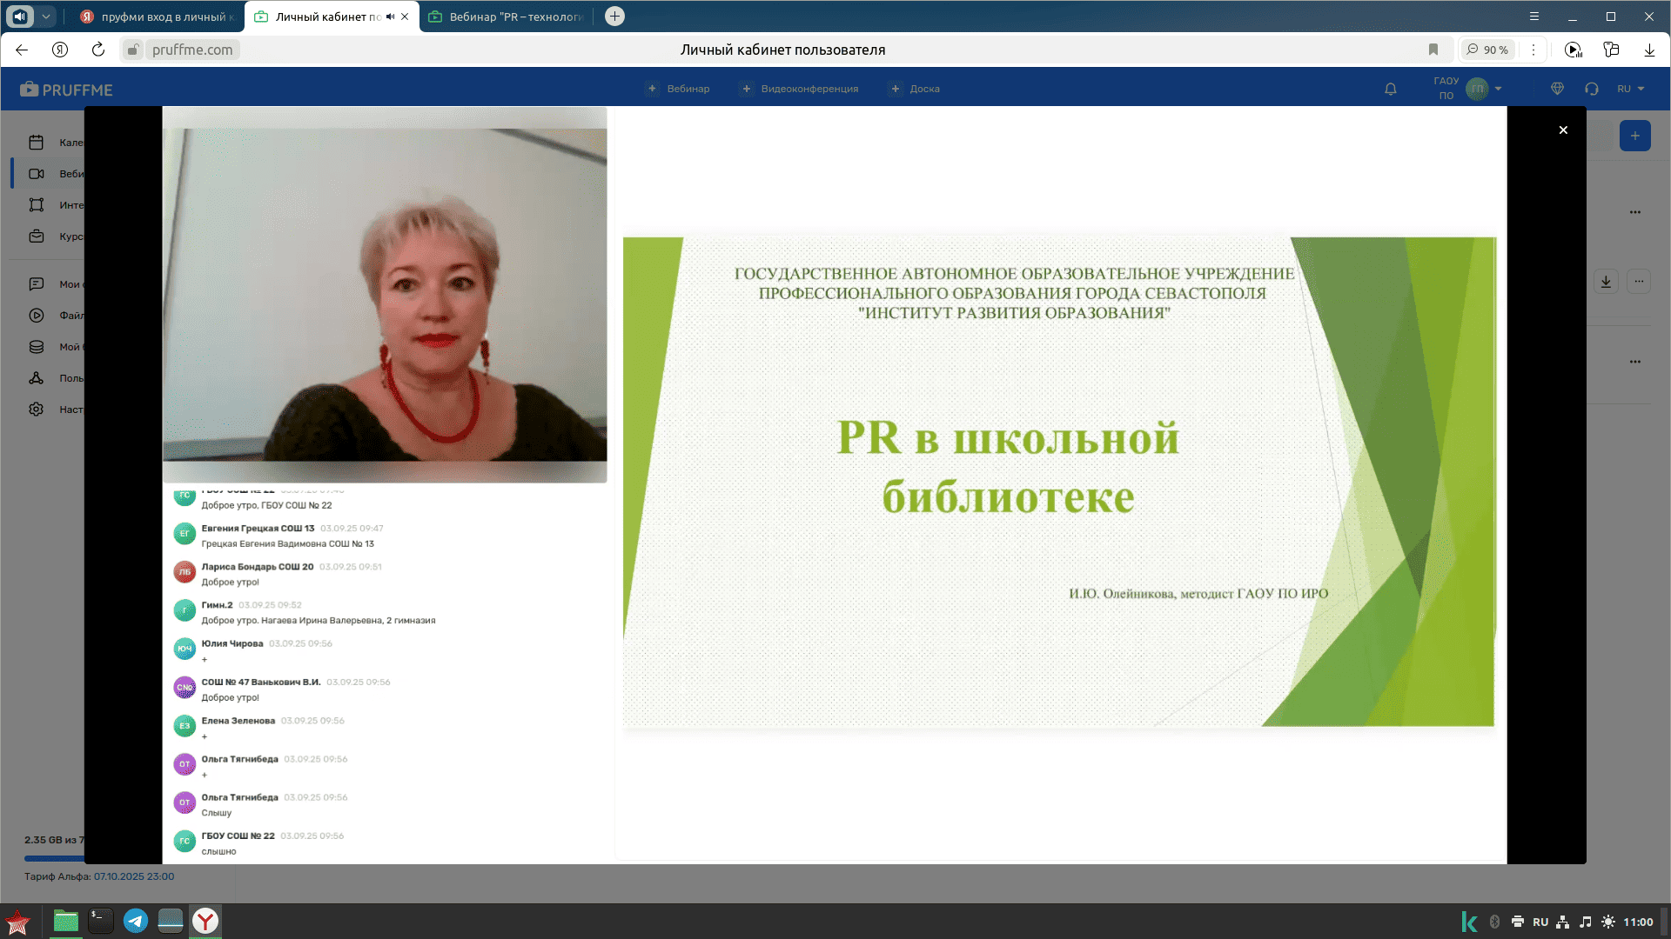
Task: Click the speaker webcam video
Action: click(385, 295)
